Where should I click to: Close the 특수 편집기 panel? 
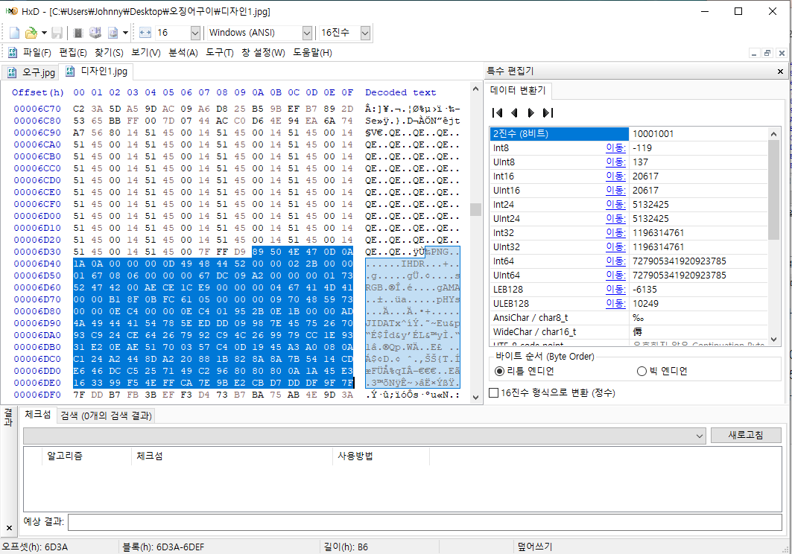780,71
